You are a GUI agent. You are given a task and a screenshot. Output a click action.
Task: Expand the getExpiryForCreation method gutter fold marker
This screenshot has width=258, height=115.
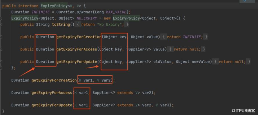click(x=1, y=37)
